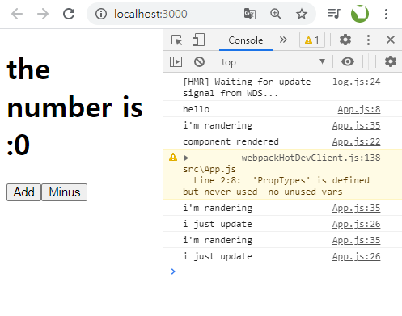View site information icon

tap(101, 14)
